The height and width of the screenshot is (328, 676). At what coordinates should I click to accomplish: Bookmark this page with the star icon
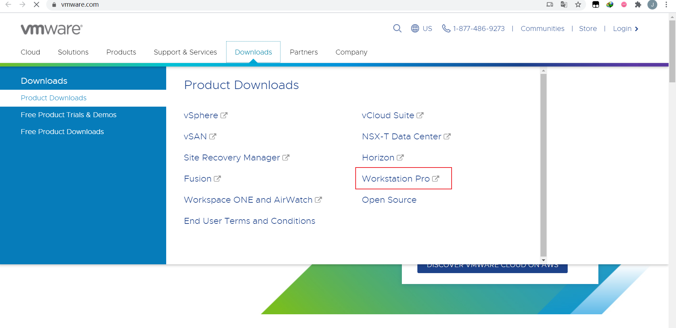[x=578, y=5]
